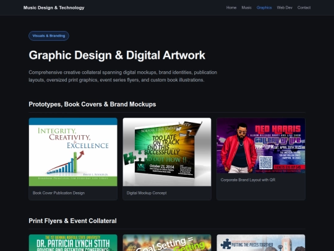The image size is (334, 251).
Task: Click the Visuals & Branding pill badge
Action: (49, 36)
